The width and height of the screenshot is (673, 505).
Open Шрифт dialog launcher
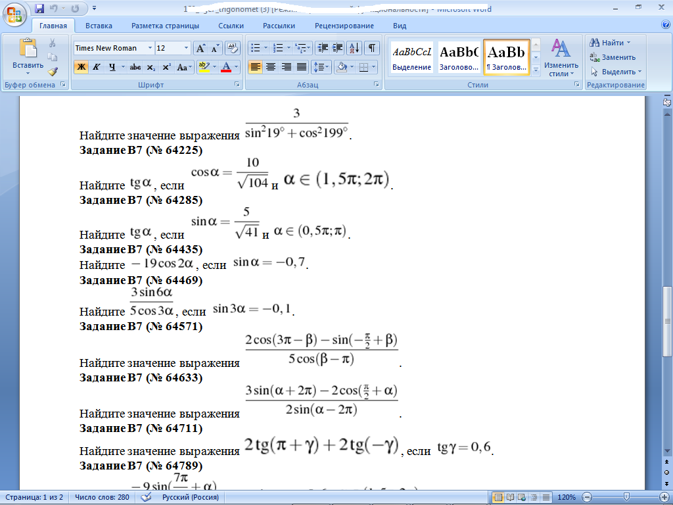(x=237, y=85)
